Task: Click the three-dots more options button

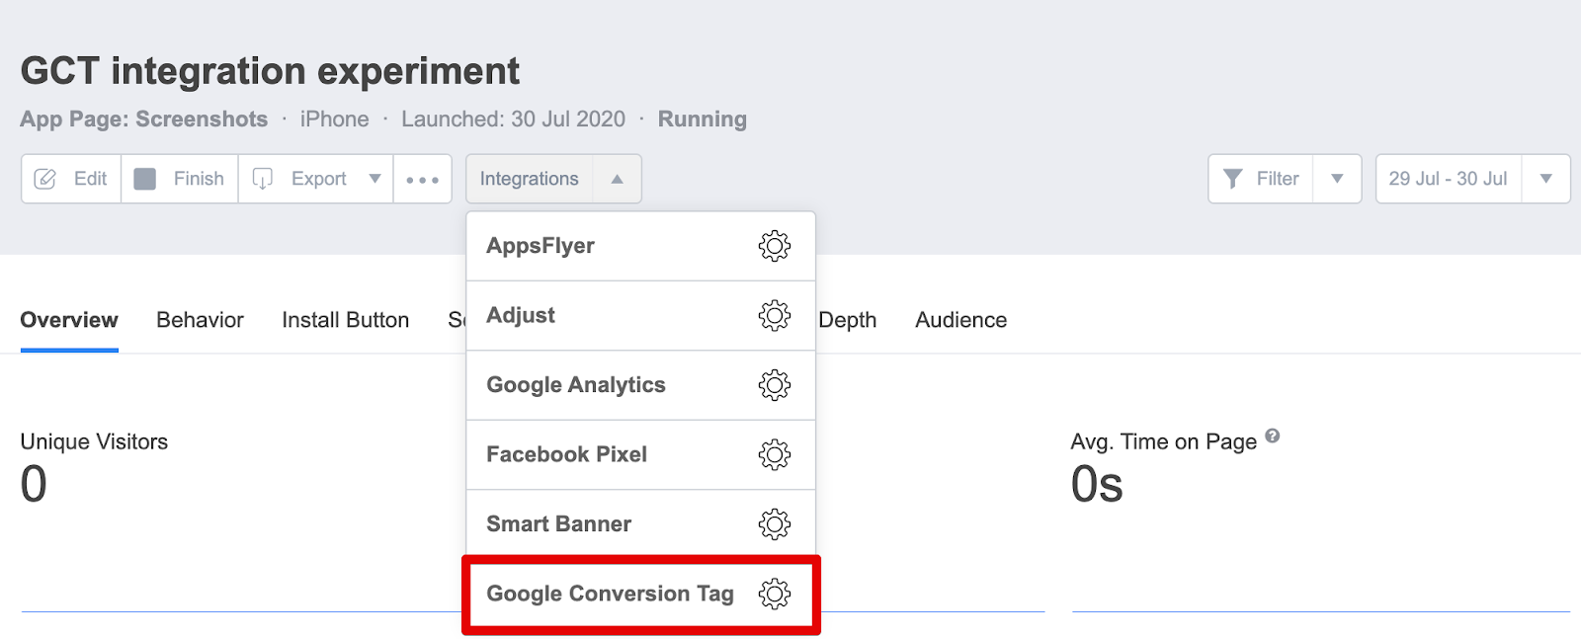Action: 422,179
